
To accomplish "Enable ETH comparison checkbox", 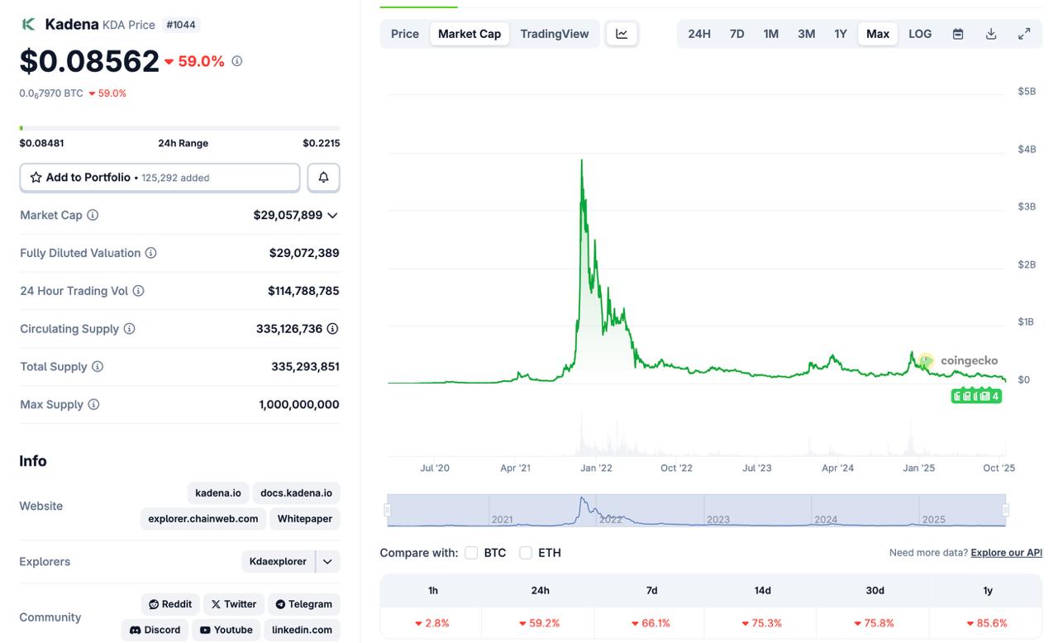I will click(526, 553).
